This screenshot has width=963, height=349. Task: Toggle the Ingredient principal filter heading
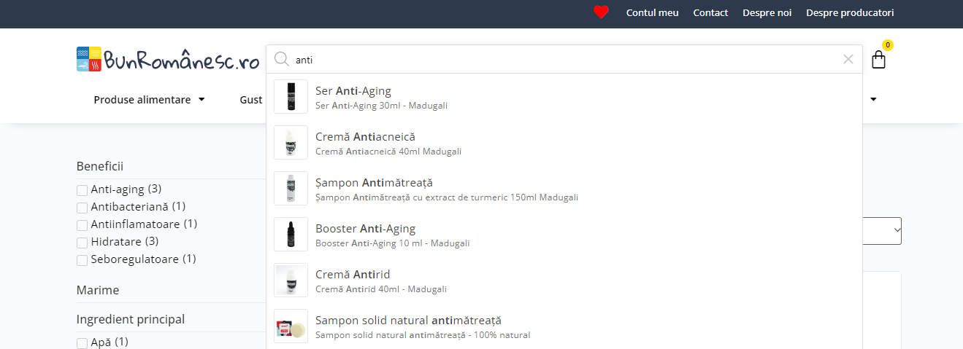click(131, 319)
